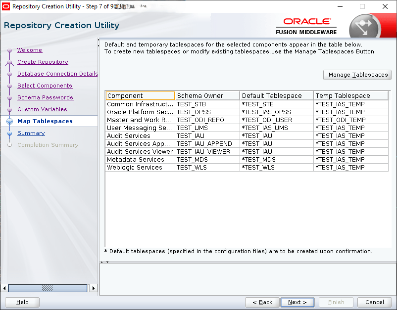Click the Welcome step bullet icon
The image size is (397, 310).
[x=9, y=50]
